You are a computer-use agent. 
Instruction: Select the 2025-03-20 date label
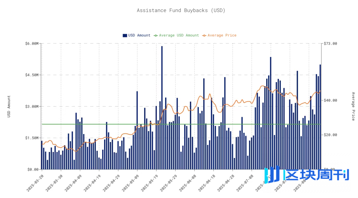coord(34,181)
